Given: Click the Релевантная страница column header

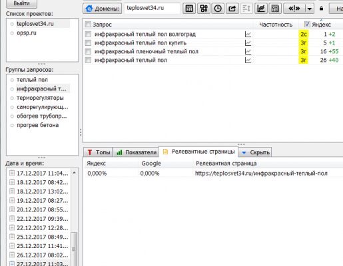Looking at the screenshot, I should (x=226, y=164).
